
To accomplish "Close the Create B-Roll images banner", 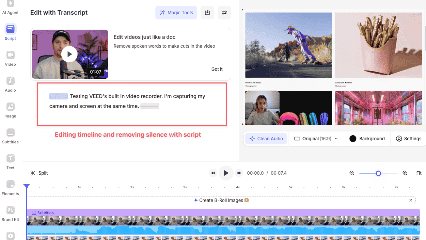I will point(411,200).
